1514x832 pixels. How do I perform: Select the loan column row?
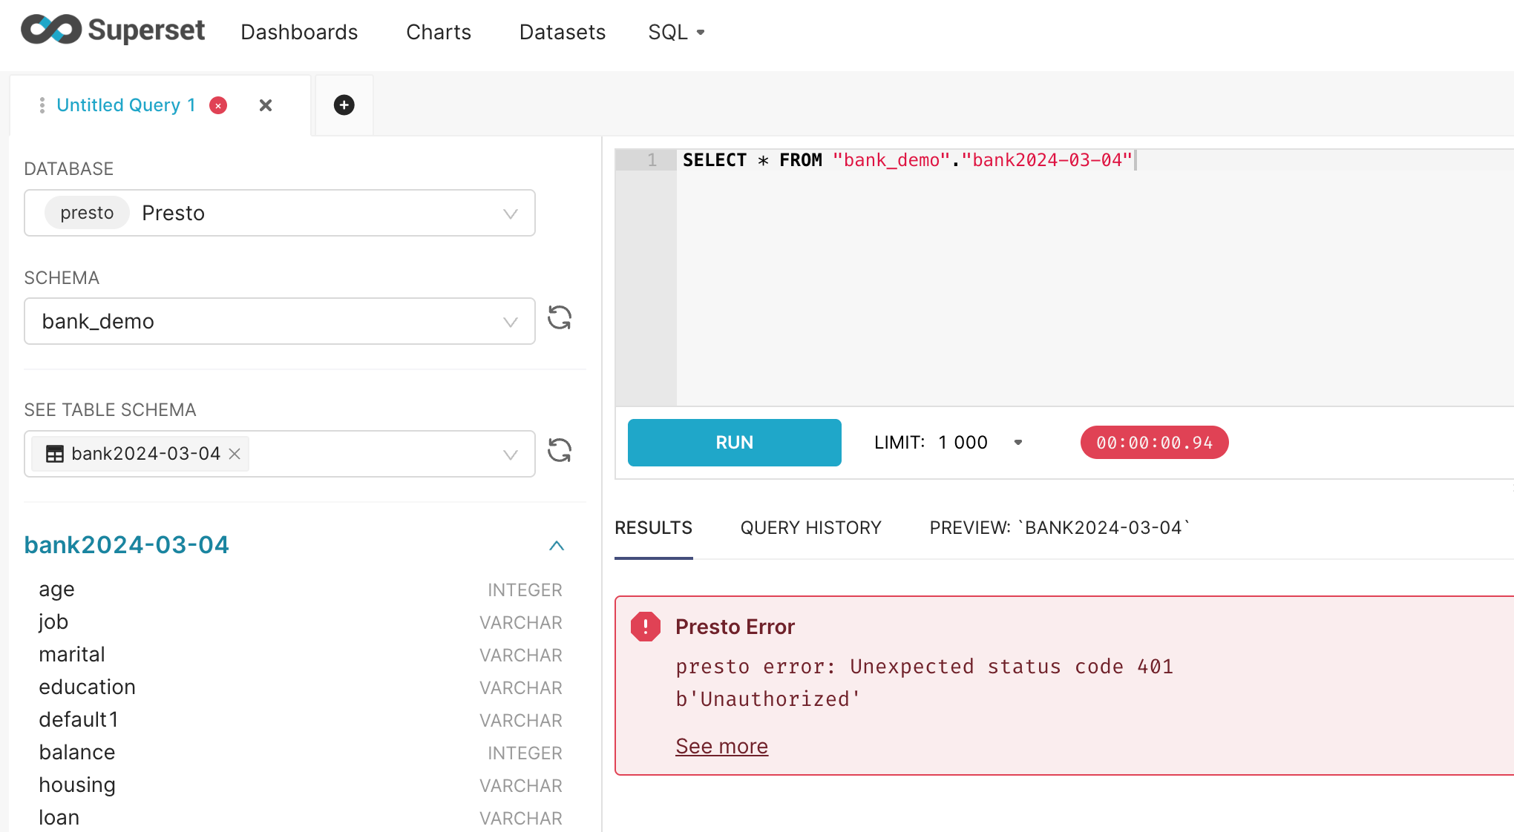click(x=301, y=818)
